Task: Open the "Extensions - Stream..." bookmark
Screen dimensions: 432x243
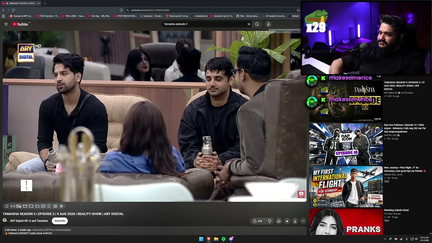Action: [x=151, y=16]
